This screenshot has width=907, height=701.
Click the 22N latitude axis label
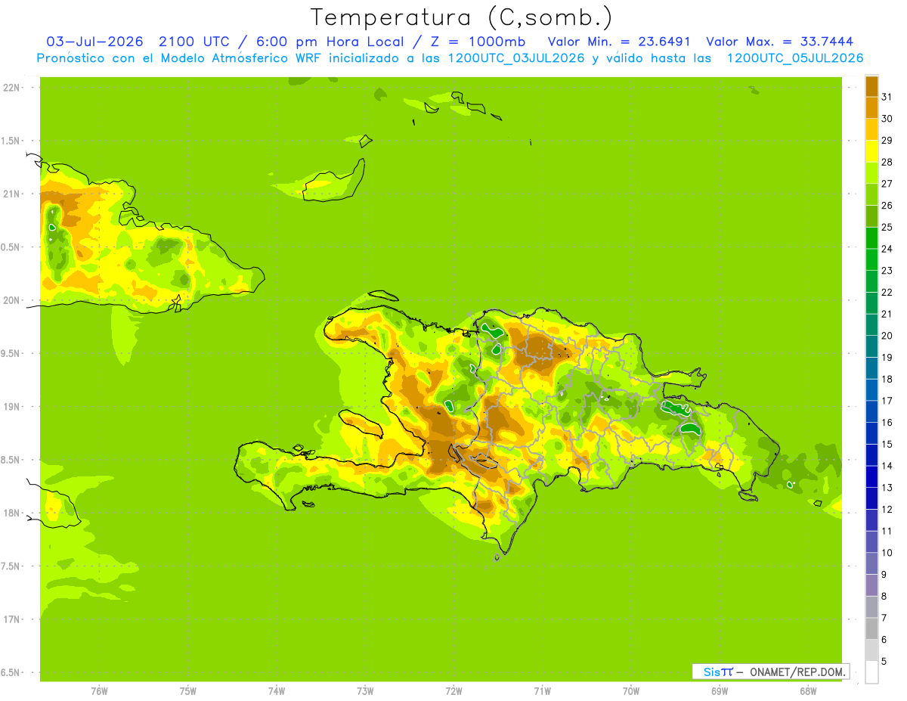point(11,88)
